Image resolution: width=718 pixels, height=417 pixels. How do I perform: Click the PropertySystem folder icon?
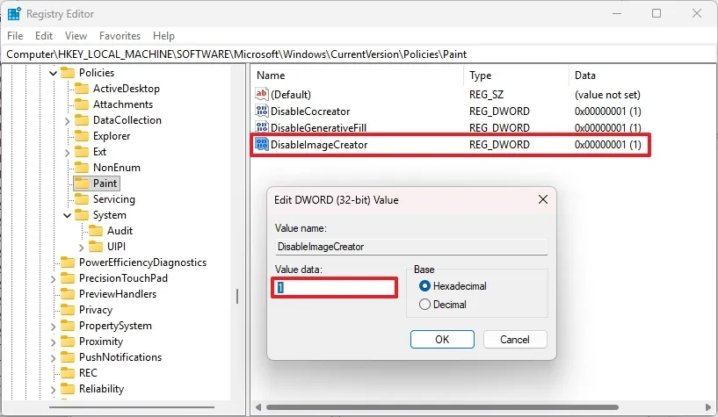68,326
